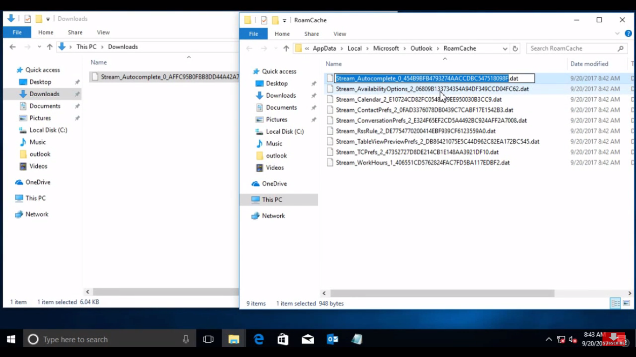The width and height of the screenshot is (636, 357).
Task: Open the Customize Quick Access Toolbar dropdown
Action: click(285, 20)
